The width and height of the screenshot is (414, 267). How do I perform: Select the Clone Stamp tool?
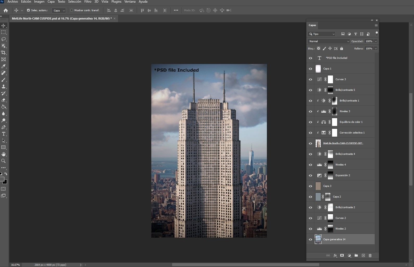3,87
